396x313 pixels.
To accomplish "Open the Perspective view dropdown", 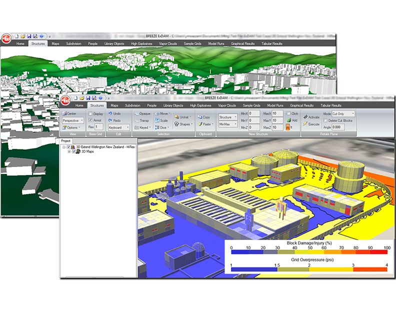I will [x=72, y=120].
